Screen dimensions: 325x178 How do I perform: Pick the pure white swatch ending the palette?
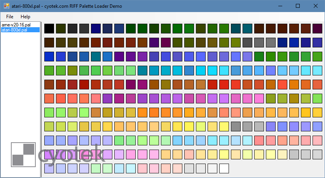(224, 168)
